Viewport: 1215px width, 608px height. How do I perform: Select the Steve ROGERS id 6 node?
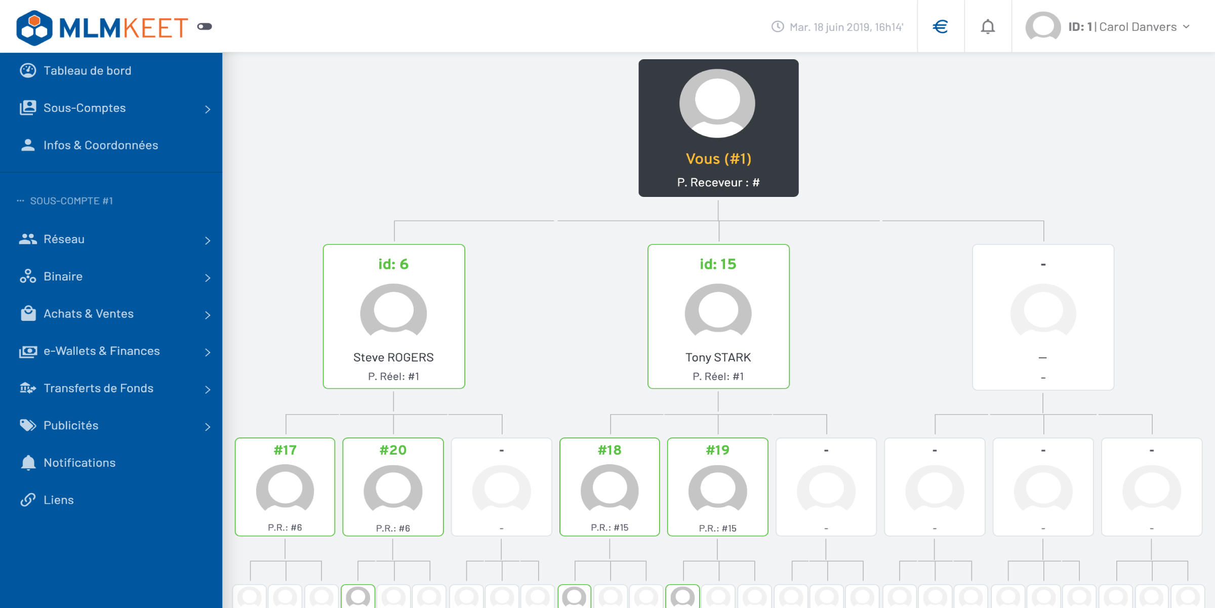click(x=393, y=316)
